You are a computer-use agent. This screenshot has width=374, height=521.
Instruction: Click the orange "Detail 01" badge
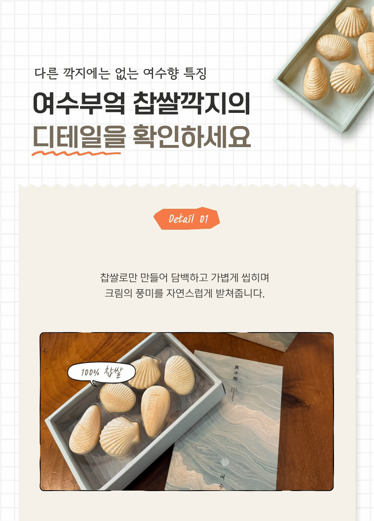(x=187, y=218)
